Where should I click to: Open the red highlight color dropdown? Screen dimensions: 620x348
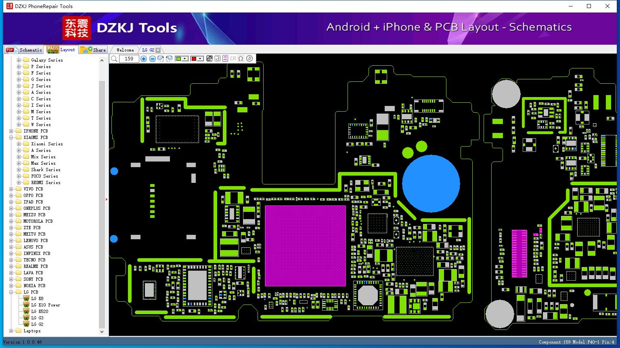pyautogui.click(x=200, y=59)
